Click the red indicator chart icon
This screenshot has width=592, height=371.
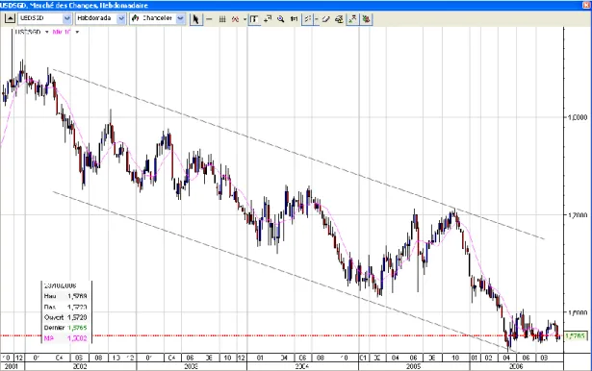[x=235, y=19]
